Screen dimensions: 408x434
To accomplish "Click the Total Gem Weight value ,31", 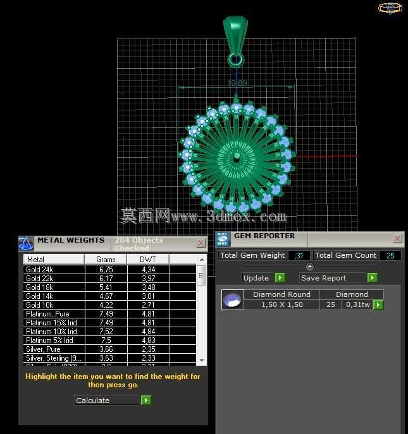I will (299, 255).
